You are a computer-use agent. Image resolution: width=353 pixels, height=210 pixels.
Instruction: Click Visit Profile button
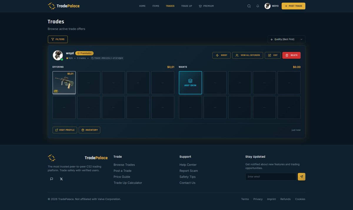(x=65, y=130)
